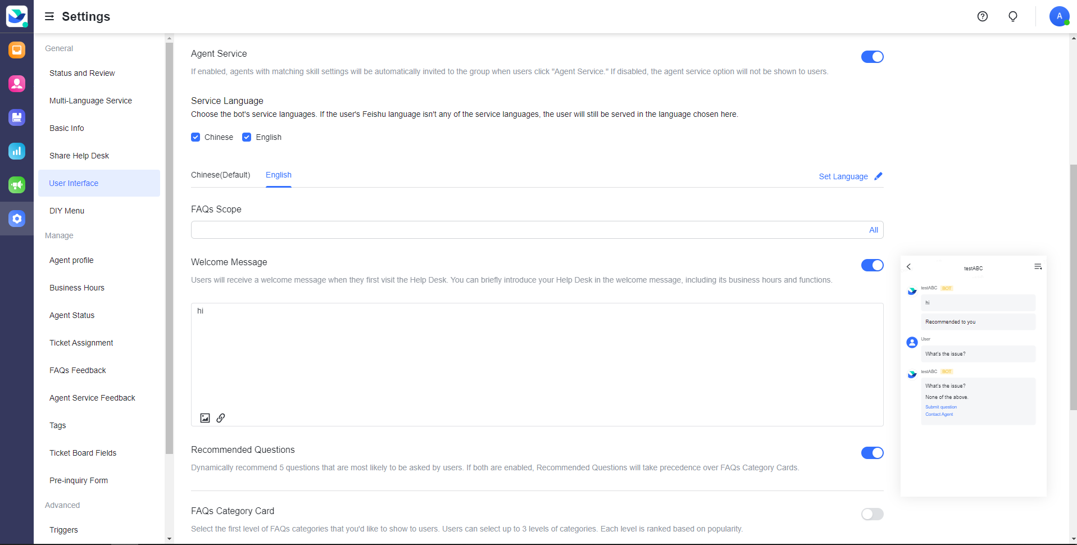Open the user avatar in the top right
The height and width of the screenshot is (545, 1077).
1058,16
